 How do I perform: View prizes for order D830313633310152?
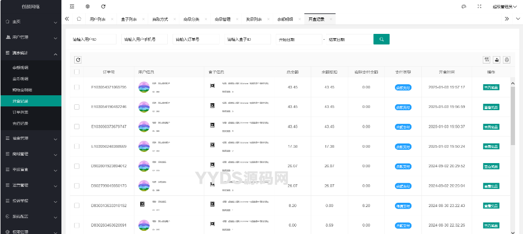(x=491, y=205)
